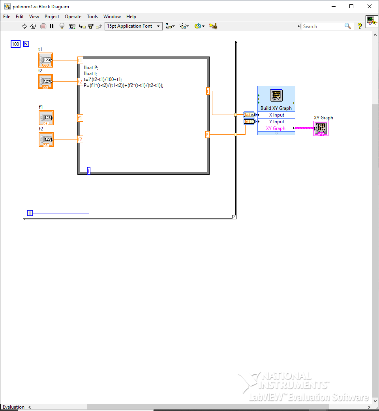Open the Window menu
The width and height of the screenshot is (379, 411).
(x=112, y=17)
